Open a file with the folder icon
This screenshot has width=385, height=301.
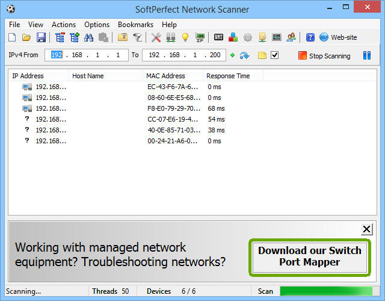[26, 37]
